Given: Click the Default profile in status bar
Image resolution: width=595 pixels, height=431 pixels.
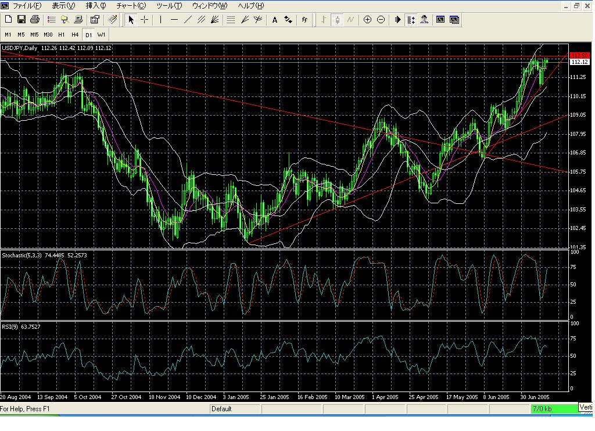Looking at the screenshot, I should (x=221, y=408).
